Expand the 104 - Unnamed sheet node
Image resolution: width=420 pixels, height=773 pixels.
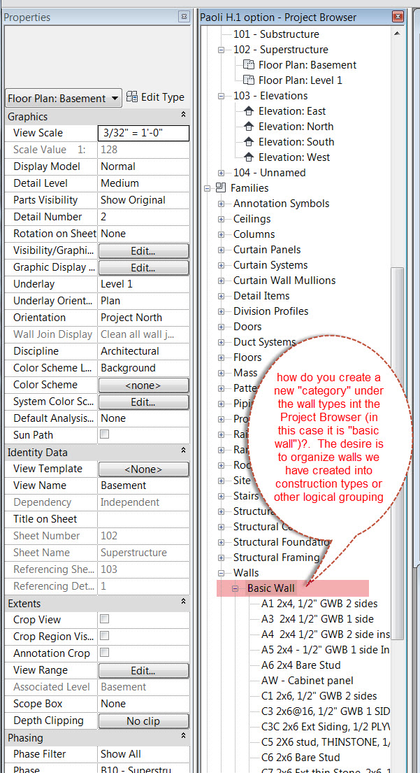[x=221, y=173]
